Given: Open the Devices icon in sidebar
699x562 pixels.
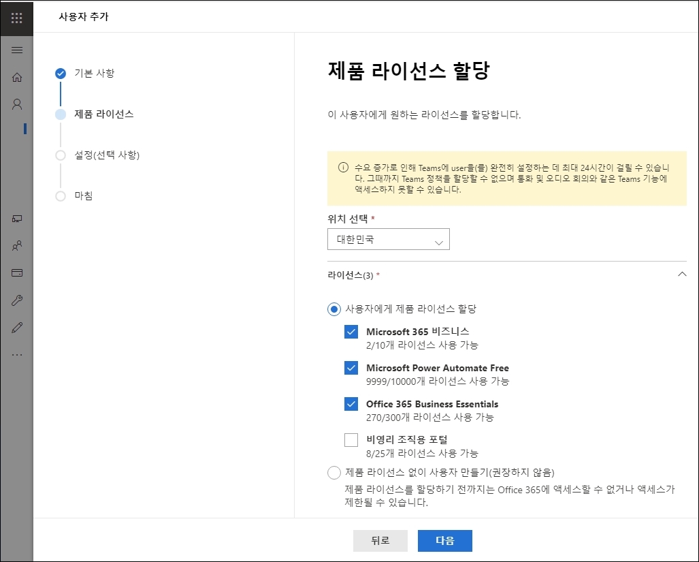Looking at the screenshot, I should click(x=17, y=219).
